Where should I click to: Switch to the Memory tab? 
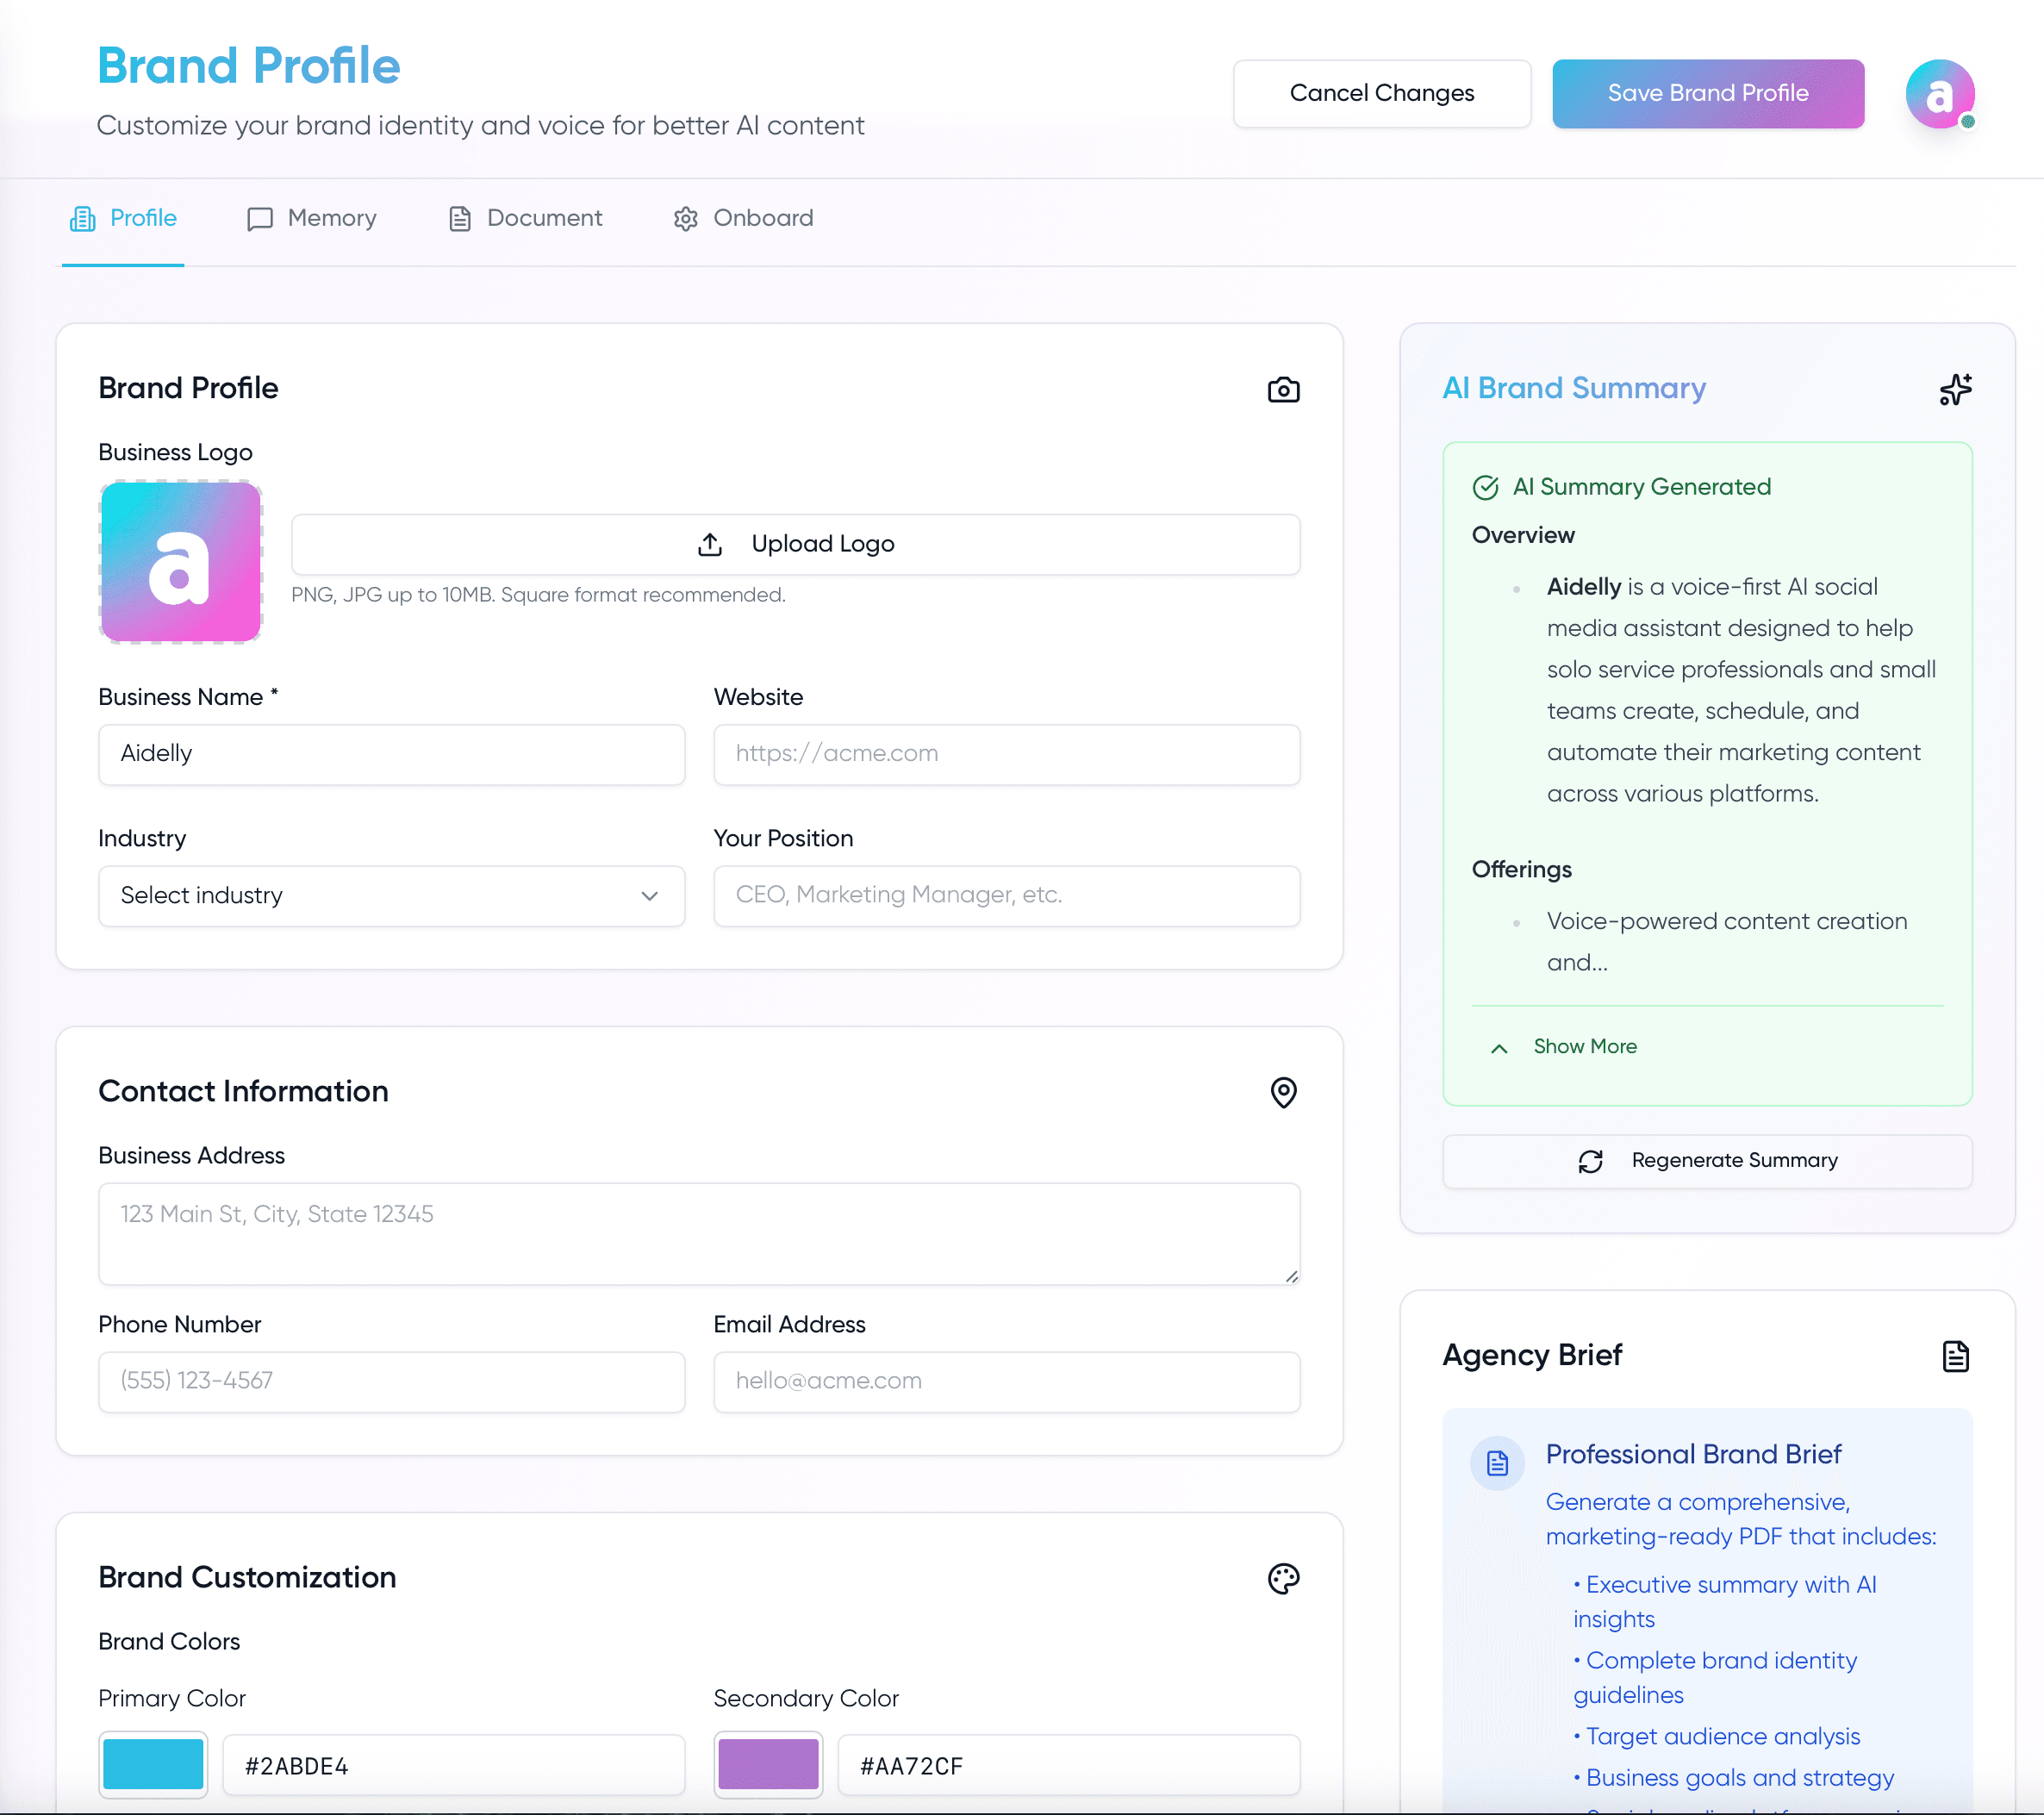point(312,218)
